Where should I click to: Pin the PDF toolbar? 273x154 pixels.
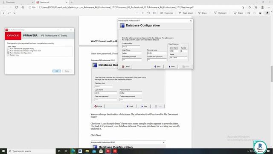[x=267, y=13]
